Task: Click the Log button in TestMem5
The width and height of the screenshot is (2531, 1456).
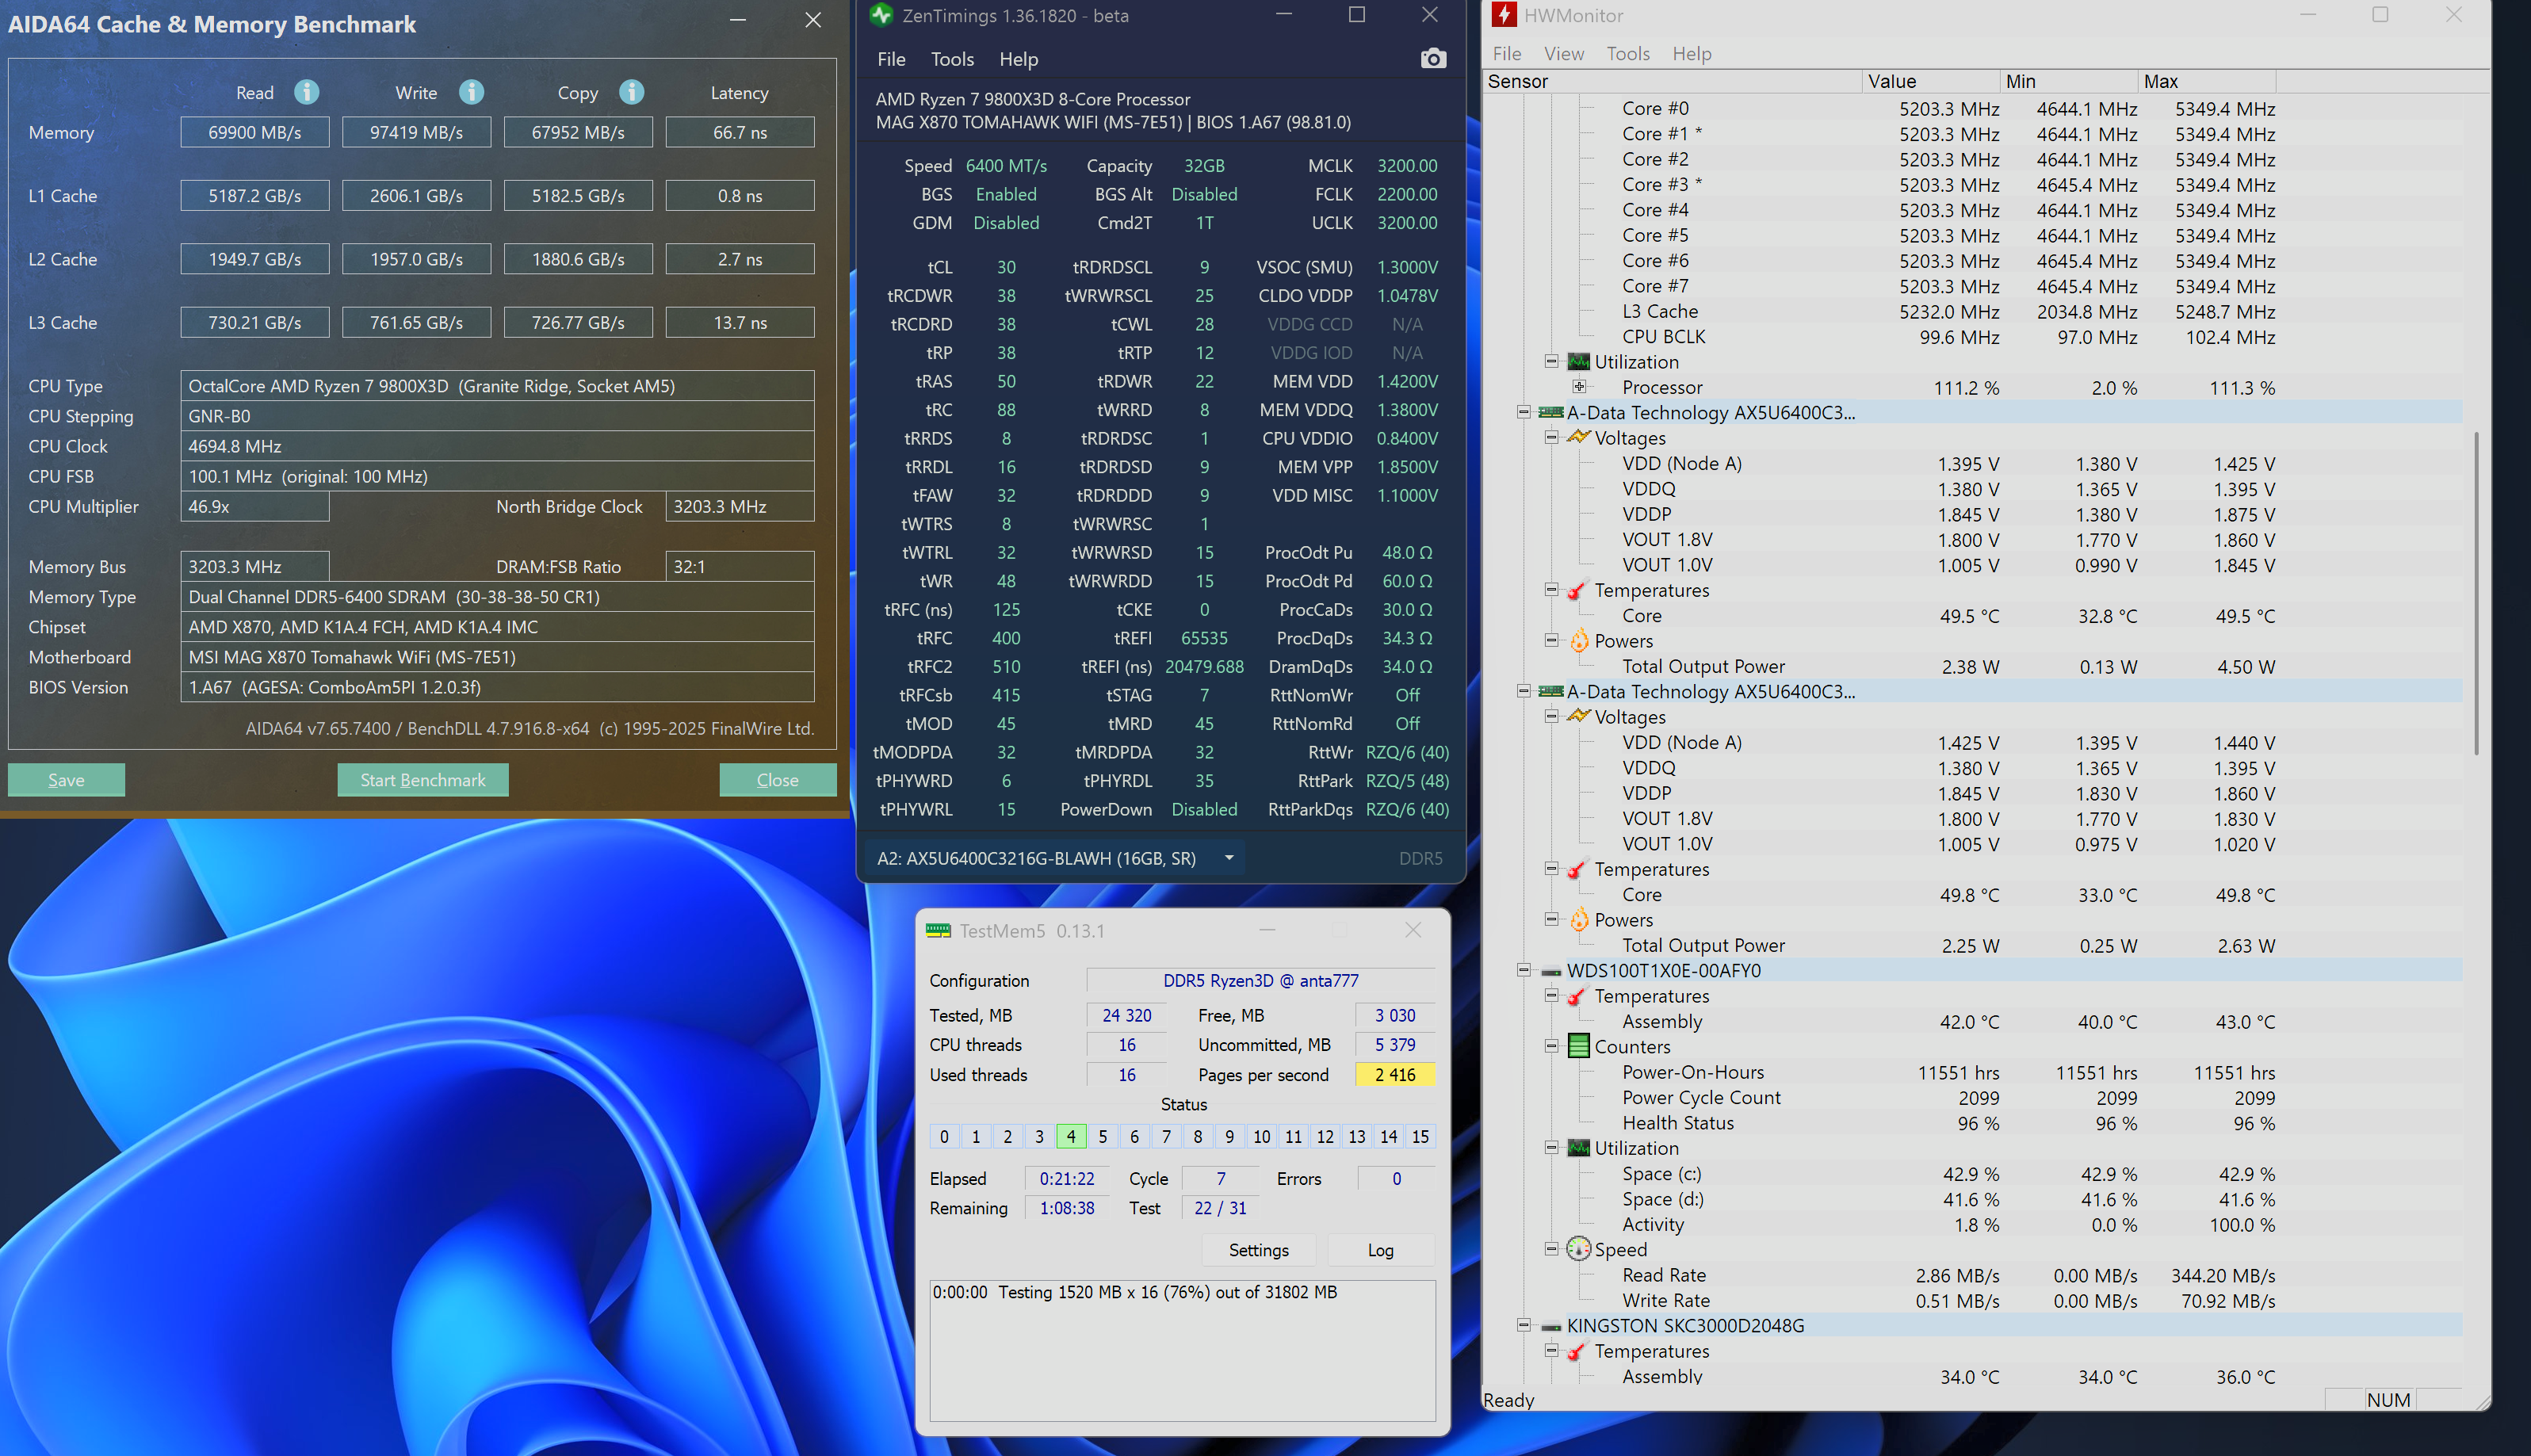Action: 1380,1250
